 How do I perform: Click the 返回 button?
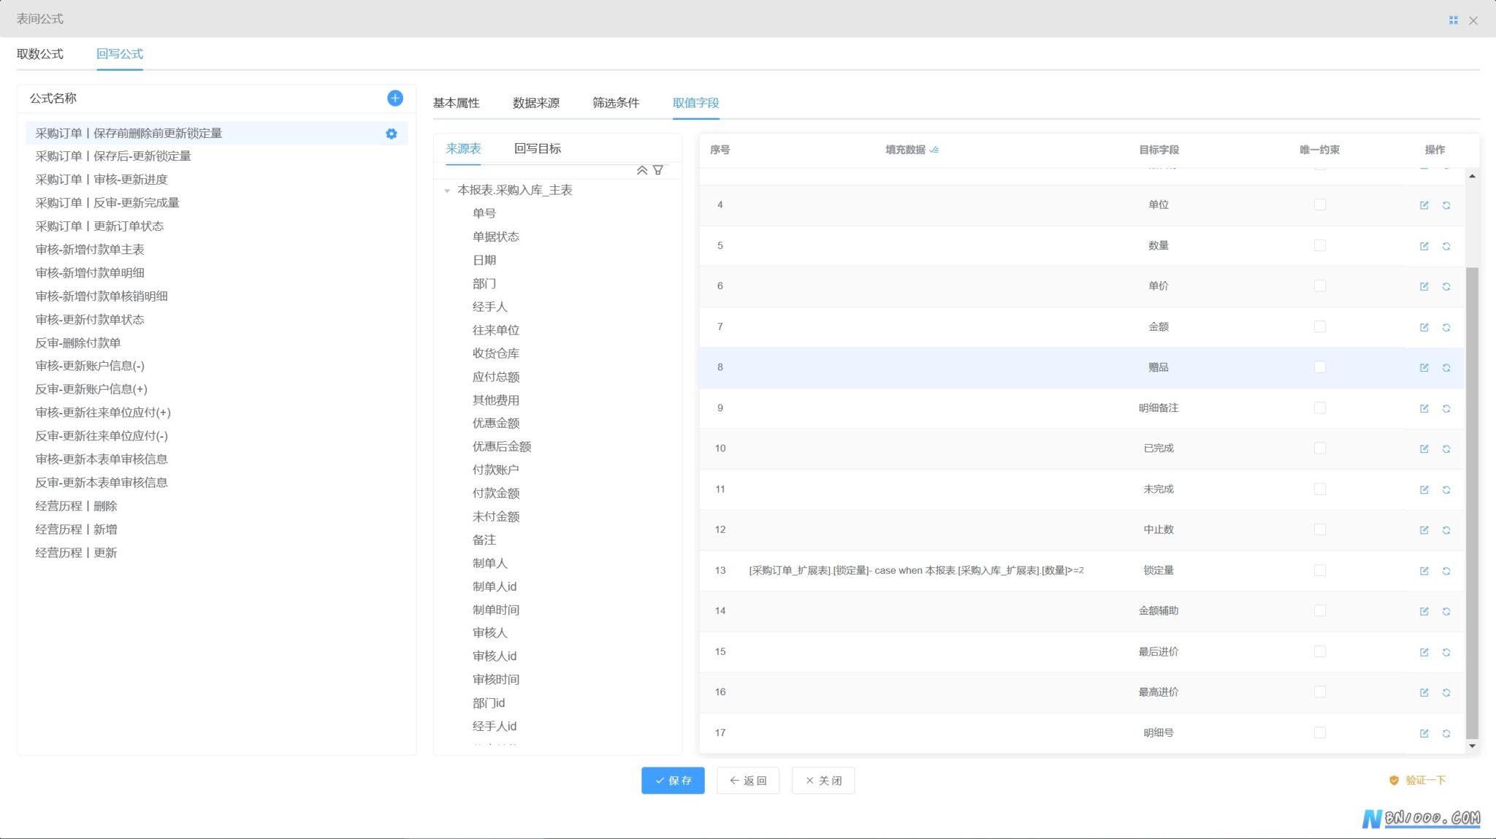748,781
